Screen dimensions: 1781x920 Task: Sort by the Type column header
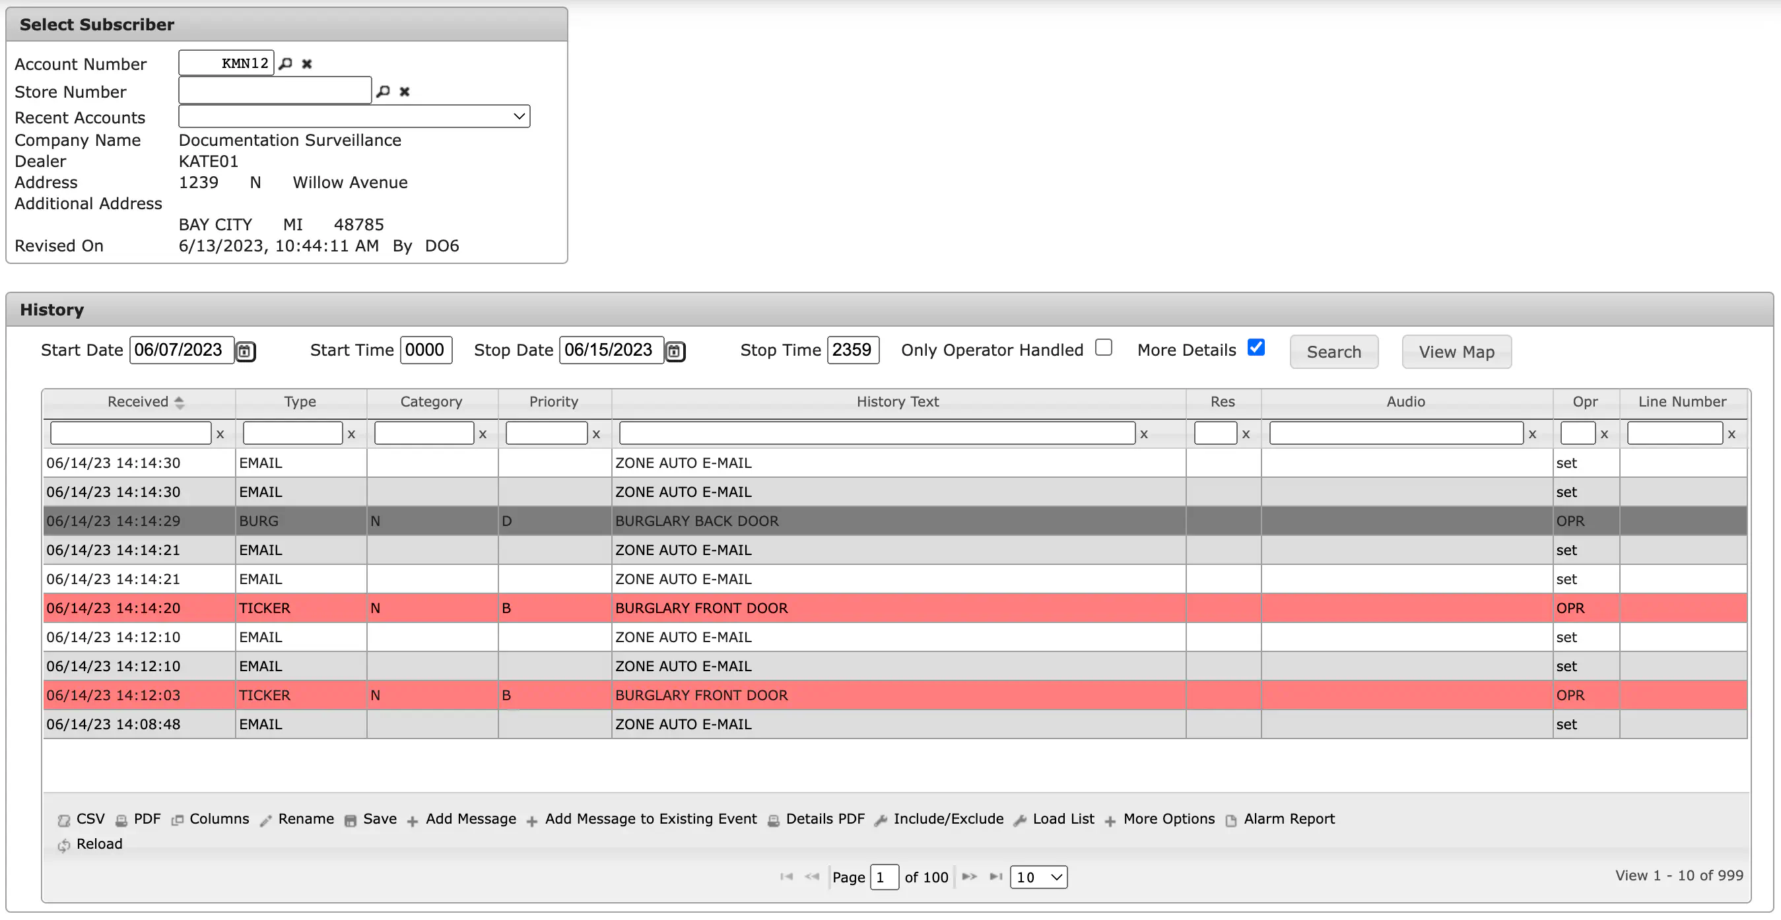click(x=300, y=402)
